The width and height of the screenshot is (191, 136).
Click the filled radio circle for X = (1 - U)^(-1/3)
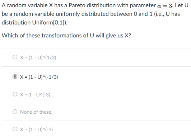(15, 76)
